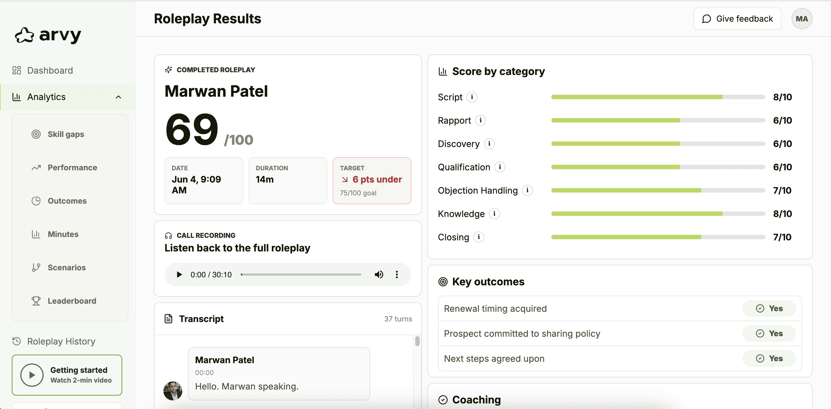The width and height of the screenshot is (831, 409).
Task: Open the Getting started card
Action: click(67, 375)
